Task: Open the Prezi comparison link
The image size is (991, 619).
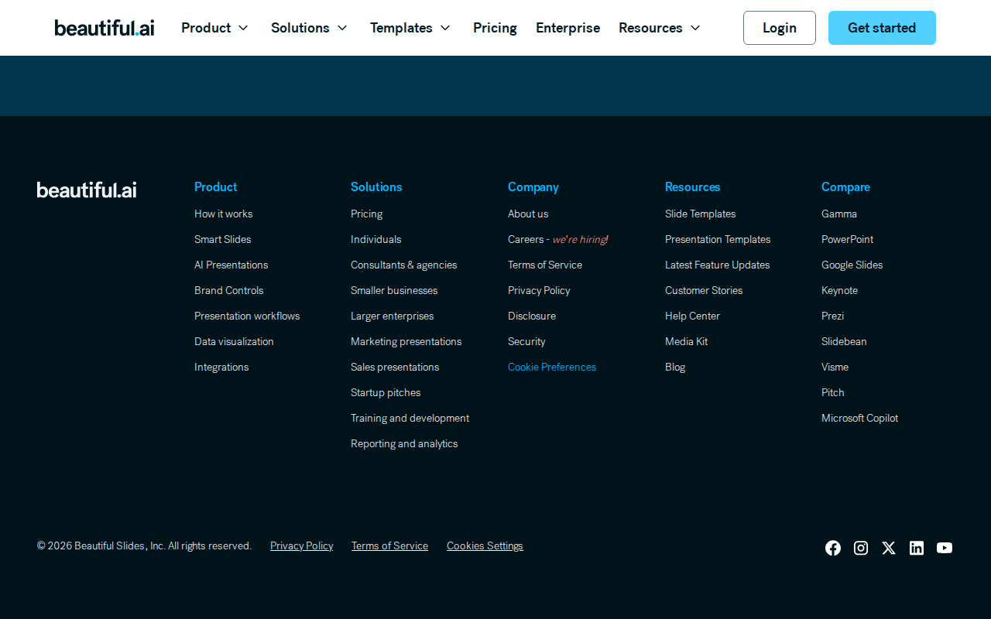Action: [x=832, y=316]
